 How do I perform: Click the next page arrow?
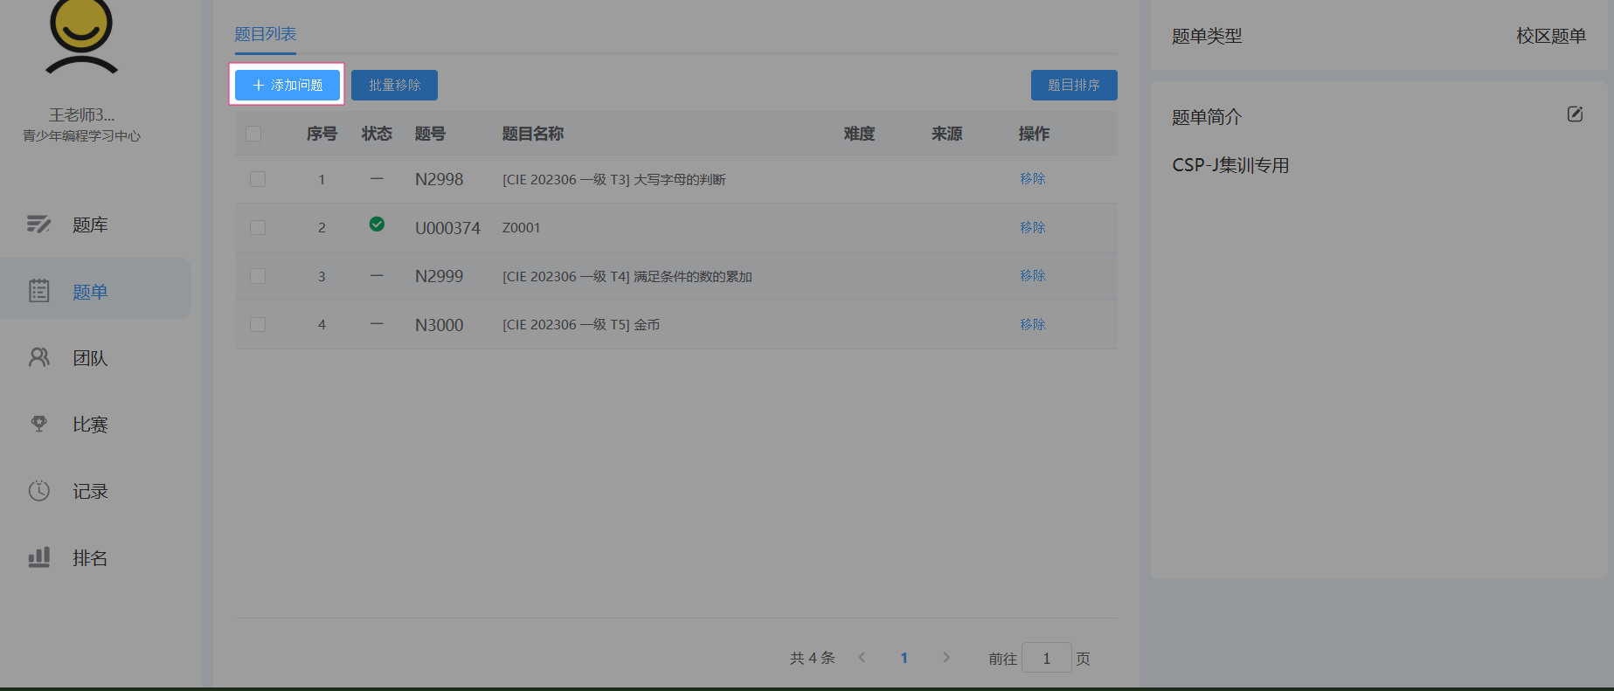pos(946,658)
